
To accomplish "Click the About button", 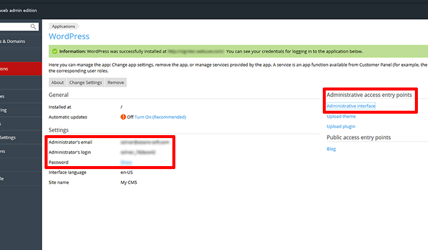I will tap(57, 83).
